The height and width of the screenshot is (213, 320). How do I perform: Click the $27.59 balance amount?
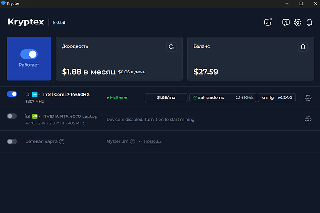click(206, 72)
